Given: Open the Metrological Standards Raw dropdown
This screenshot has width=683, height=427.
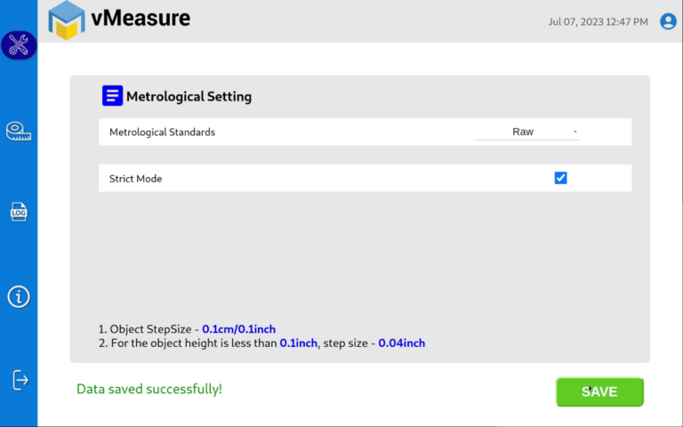Looking at the screenshot, I should click(527, 132).
